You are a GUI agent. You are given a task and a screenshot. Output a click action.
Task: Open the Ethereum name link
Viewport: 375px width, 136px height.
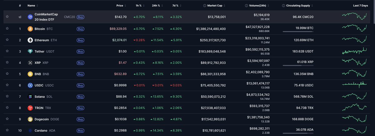point(42,40)
